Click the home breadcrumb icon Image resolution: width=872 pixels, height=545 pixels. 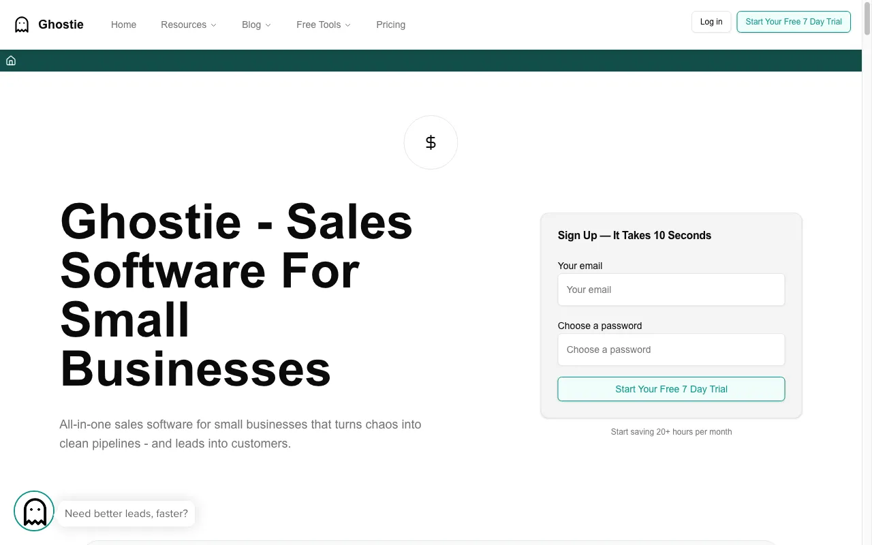point(11,61)
